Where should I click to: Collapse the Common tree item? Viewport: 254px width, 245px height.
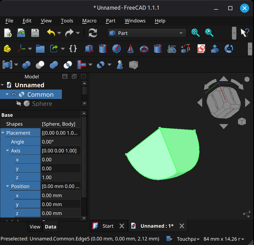pyautogui.click(x=7, y=94)
